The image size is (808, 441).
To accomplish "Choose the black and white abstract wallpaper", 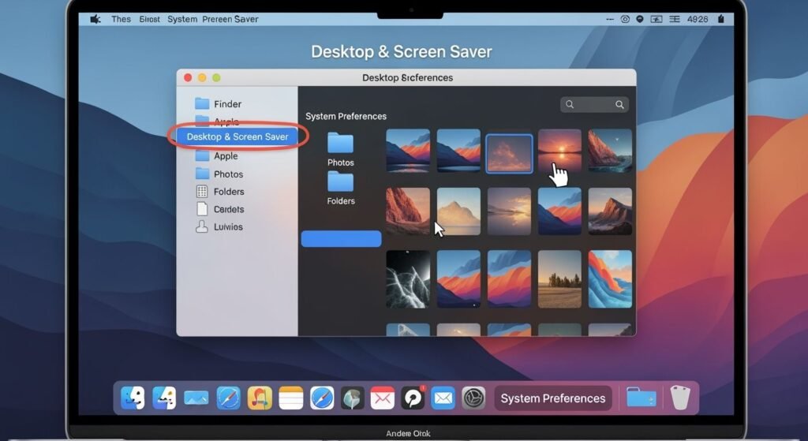I will coord(408,279).
